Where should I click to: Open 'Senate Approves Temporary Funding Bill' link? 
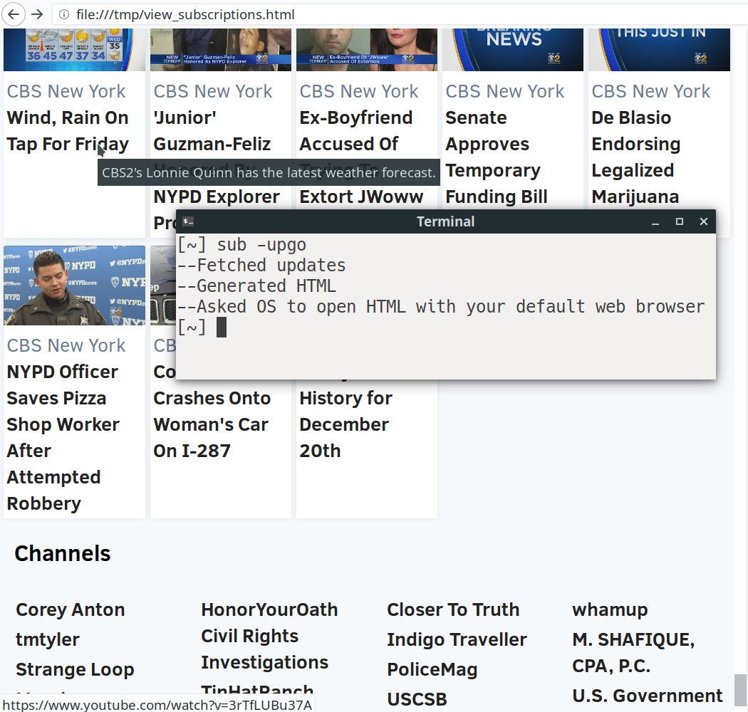[x=496, y=157]
